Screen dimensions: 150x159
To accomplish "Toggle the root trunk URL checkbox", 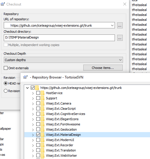I will point(32,88).
